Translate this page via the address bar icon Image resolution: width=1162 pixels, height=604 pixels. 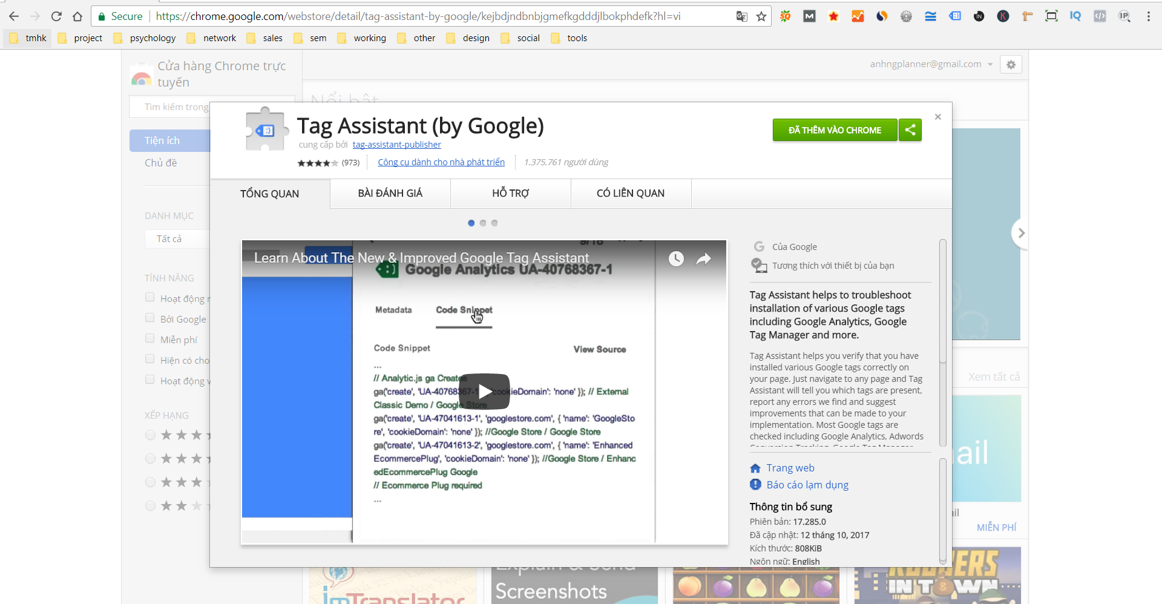tap(741, 16)
